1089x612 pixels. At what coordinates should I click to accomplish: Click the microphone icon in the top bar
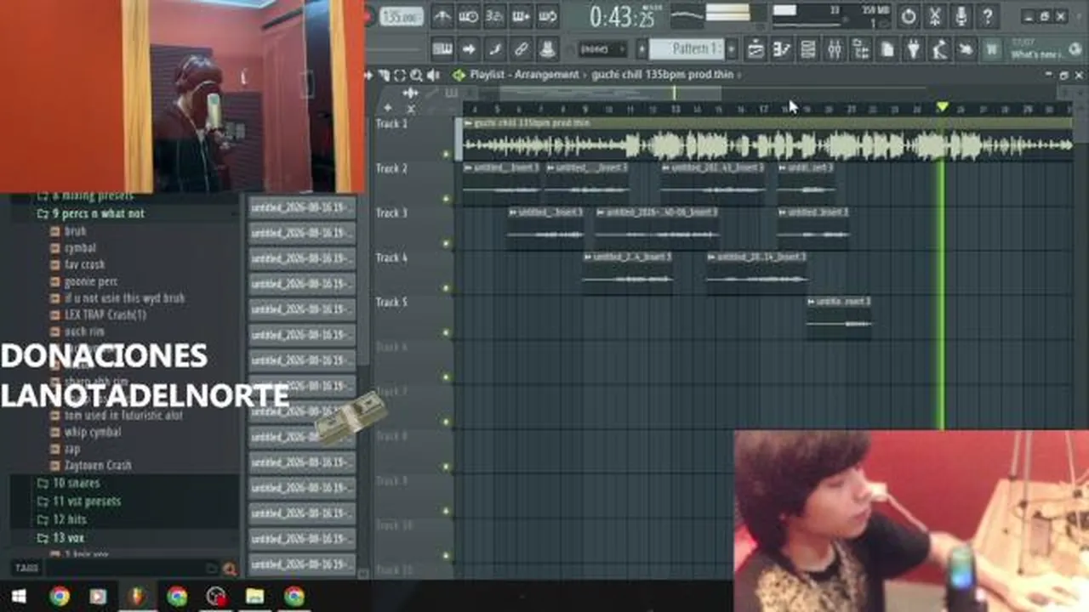(961, 16)
